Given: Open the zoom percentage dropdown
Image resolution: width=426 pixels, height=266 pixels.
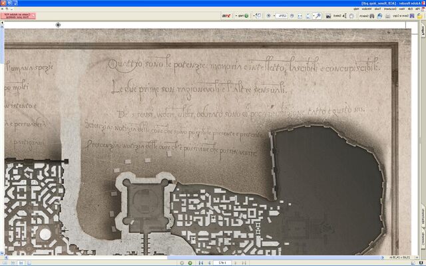Looking at the screenshot, I should pos(274,16).
